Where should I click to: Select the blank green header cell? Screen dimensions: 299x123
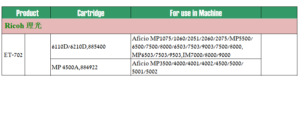[x=279, y=13]
